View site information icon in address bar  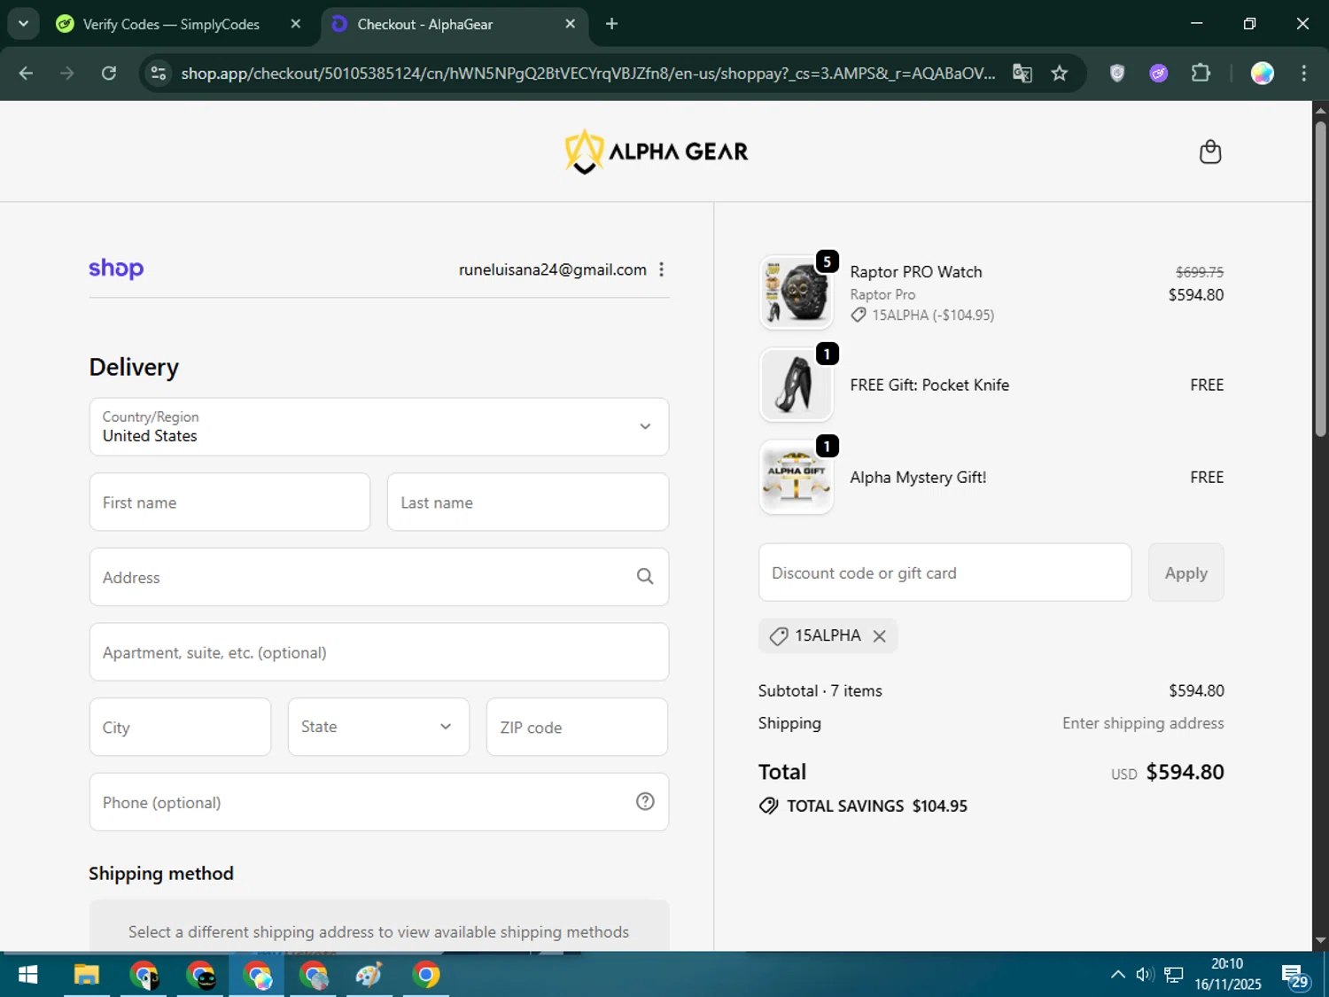point(159,74)
